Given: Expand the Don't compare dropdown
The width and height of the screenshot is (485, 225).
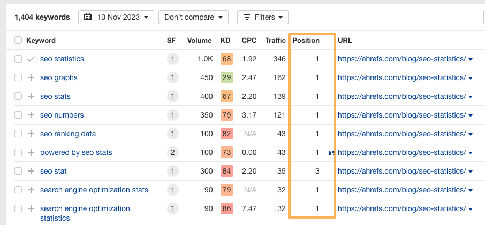Looking at the screenshot, I should (193, 17).
